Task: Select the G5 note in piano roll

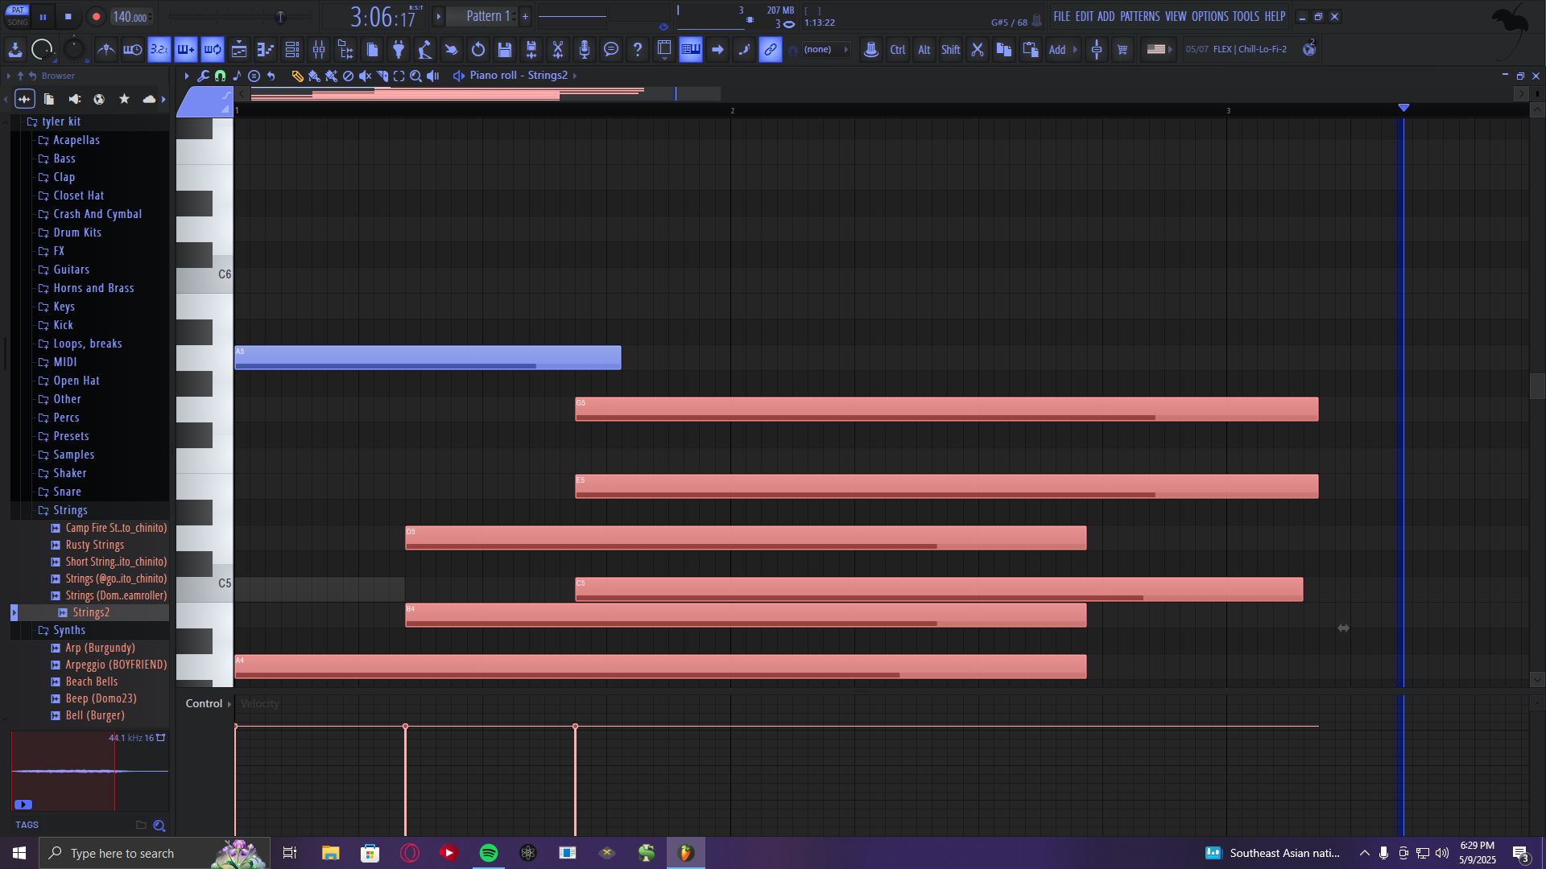Action: tap(946, 409)
